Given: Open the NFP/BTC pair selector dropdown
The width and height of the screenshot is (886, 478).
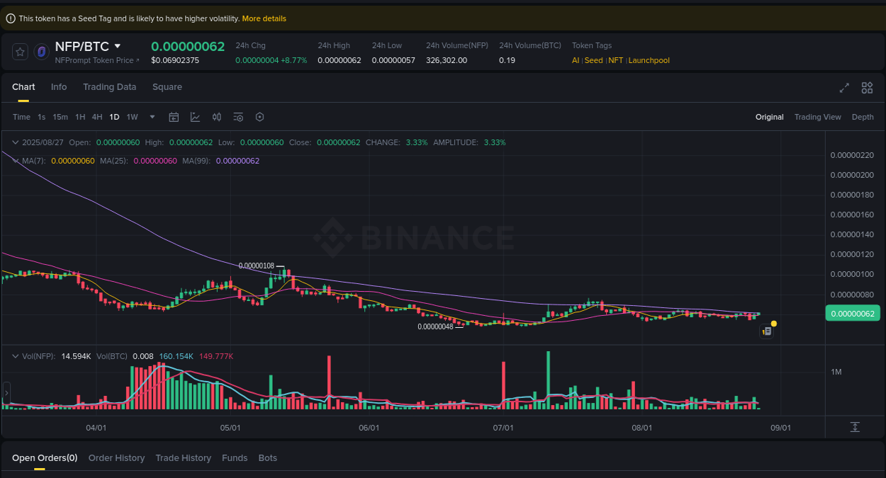Looking at the screenshot, I should 118,46.
